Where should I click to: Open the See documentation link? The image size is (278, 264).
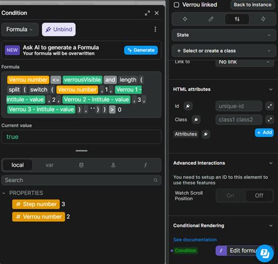coord(195,240)
